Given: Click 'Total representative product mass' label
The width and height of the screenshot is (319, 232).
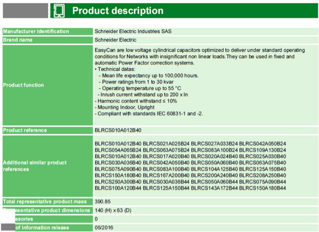Looking at the screenshot, I should coord(45,202).
